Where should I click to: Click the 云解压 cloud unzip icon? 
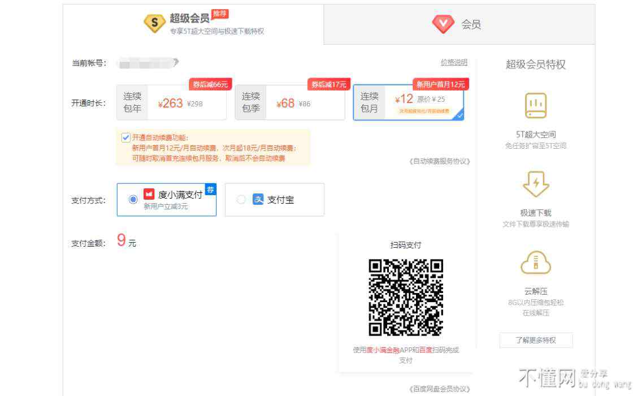click(x=535, y=262)
